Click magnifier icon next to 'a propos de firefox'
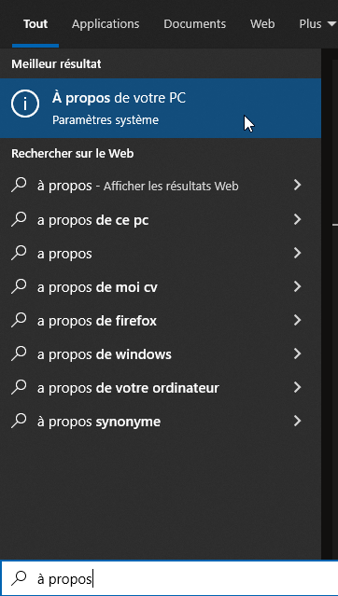The height and width of the screenshot is (596, 338). coord(19,320)
